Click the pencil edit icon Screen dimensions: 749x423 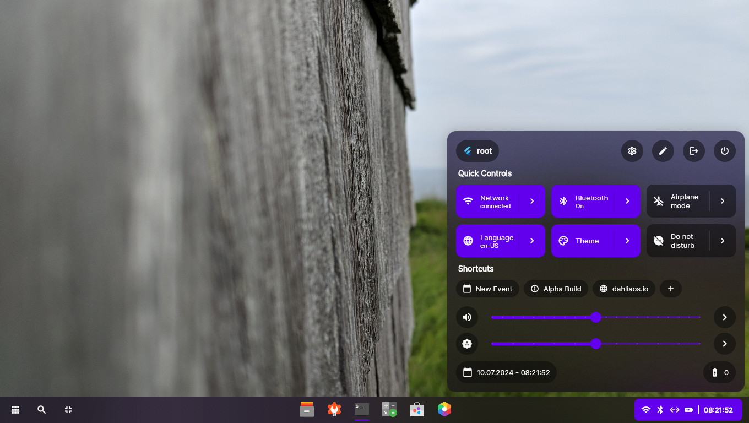click(663, 151)
